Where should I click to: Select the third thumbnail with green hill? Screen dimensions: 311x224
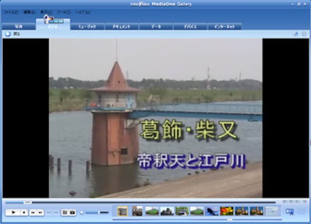click(152, 211)
